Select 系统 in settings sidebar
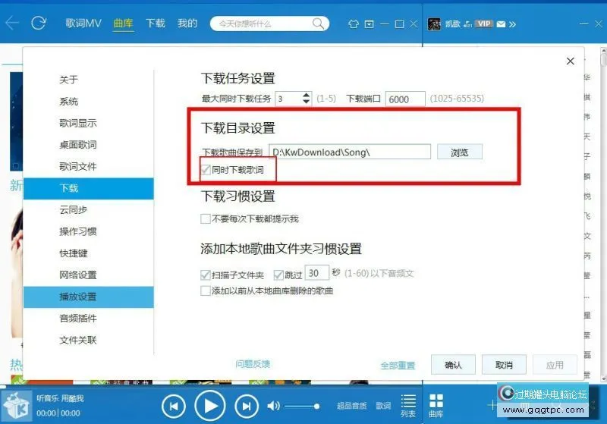Screen dimensions: 607x424 tap(89, 102)
